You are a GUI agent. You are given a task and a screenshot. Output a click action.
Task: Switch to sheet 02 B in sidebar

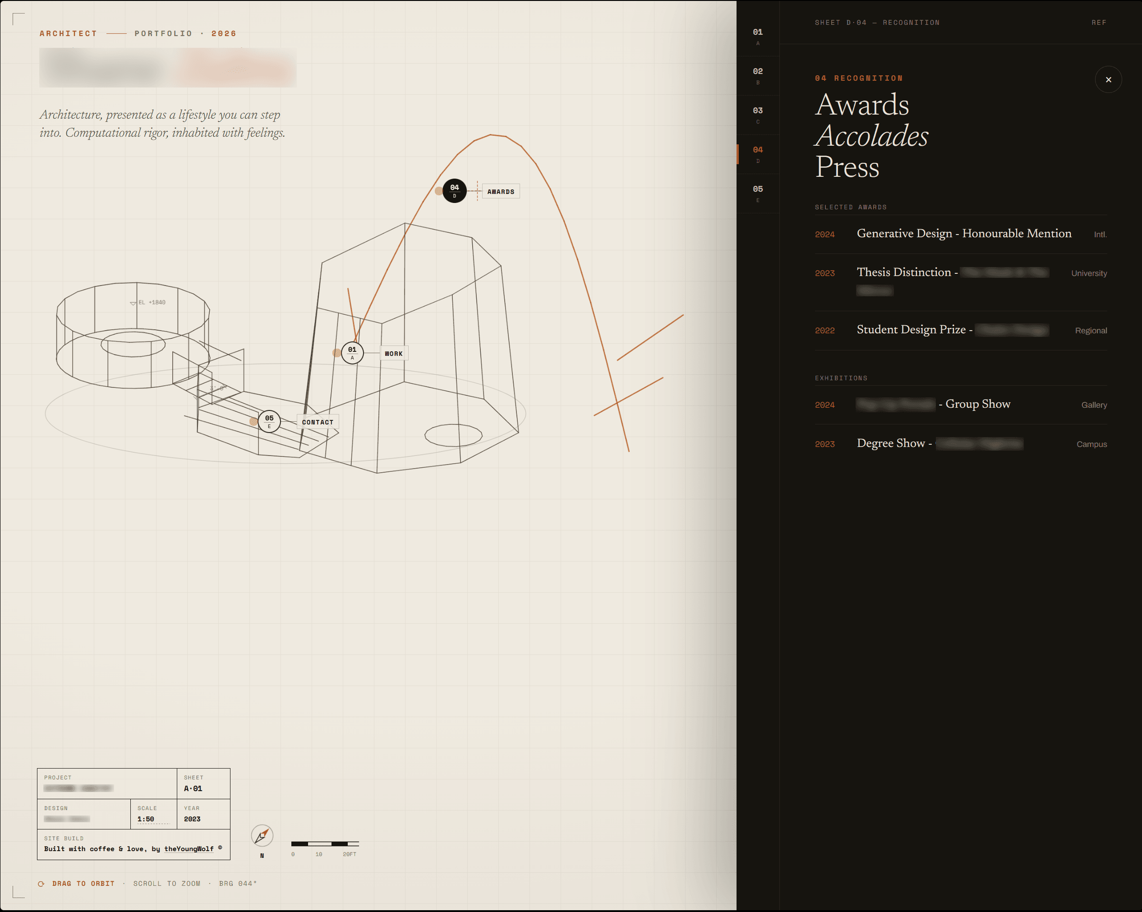pyautogui.click(x=758, y=76)
